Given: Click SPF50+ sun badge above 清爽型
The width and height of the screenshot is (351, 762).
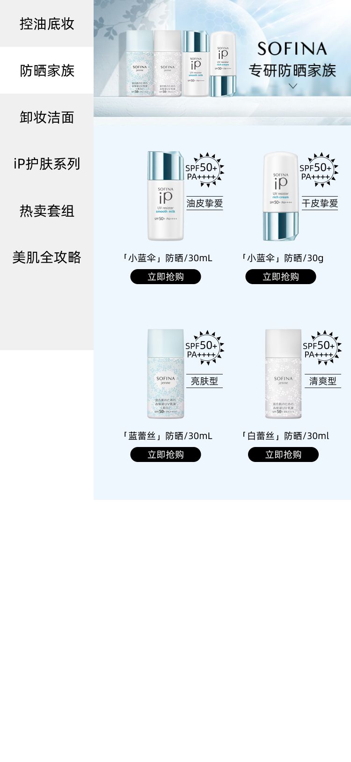Looking at the screenshot, I should [x=322, y=348].
